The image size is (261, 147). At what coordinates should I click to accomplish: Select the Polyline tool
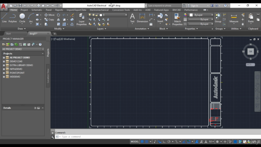tap(13, 18)
